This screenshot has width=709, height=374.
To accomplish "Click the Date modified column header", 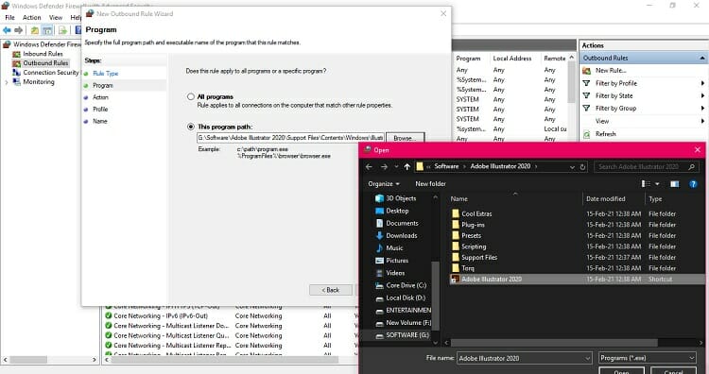I will [x=605, y=198].
